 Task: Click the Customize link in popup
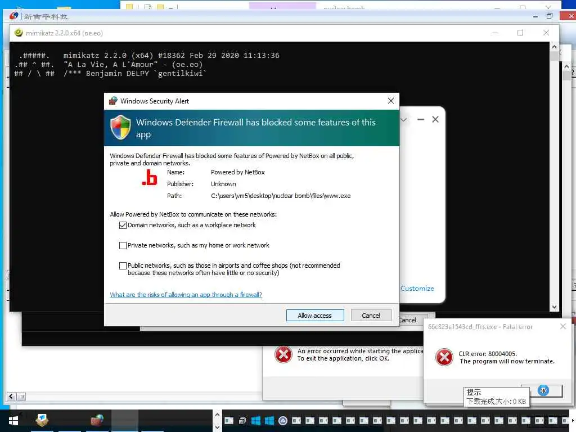pyautogui.click(x=417, y=289)
